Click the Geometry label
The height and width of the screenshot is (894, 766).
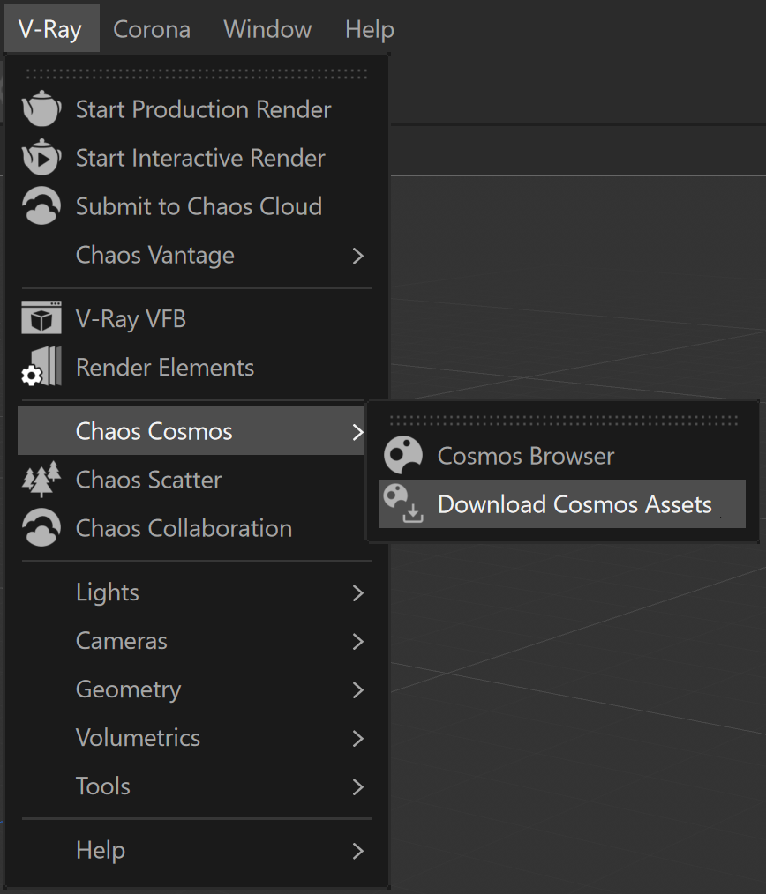click(129, 689)
